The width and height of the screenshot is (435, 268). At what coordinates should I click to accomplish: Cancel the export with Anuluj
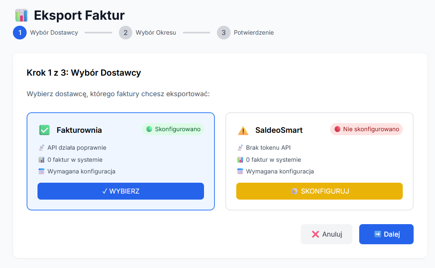click(x=327, y=234)
